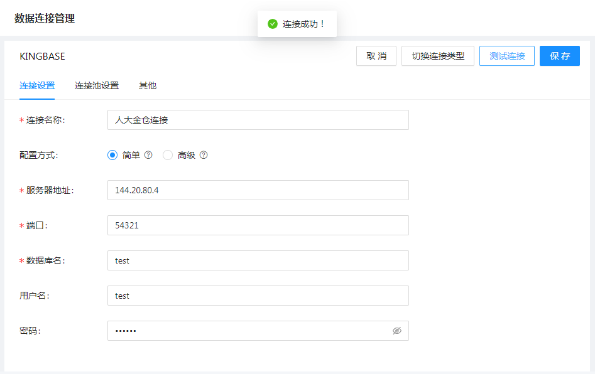Focus the 连接名称 input field
The image size is (595, 374).
pos(258,120)
